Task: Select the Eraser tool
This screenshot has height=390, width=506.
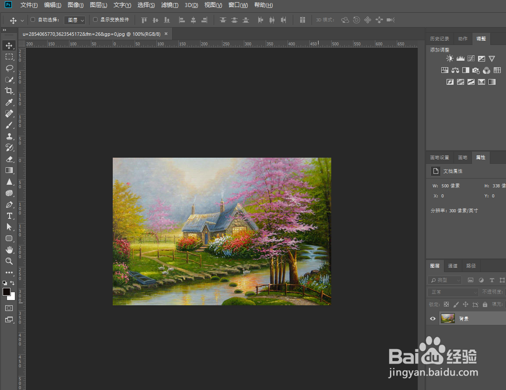Action: click(9, 159)
